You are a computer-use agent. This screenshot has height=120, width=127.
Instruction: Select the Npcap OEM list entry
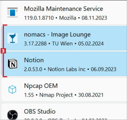click(x=64, y=90)
